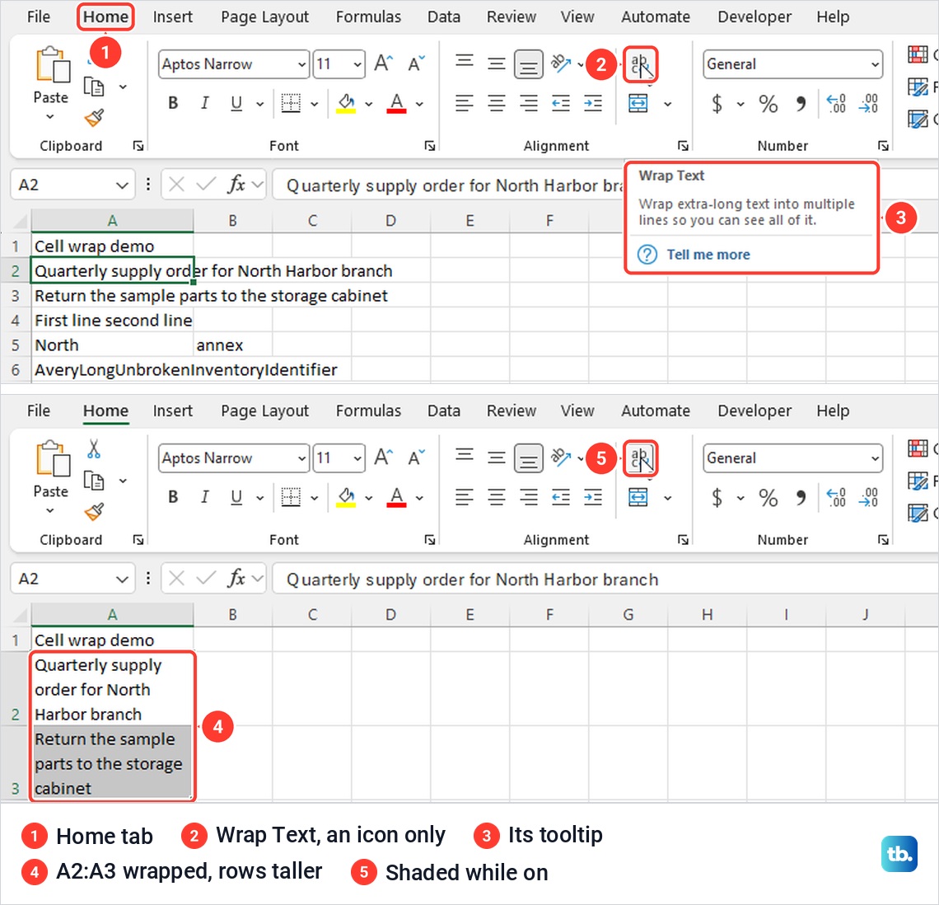Switch to Formulas tab in upper screenshot
The width and height of the screenshot is (939, 905).
click(368, 16)
